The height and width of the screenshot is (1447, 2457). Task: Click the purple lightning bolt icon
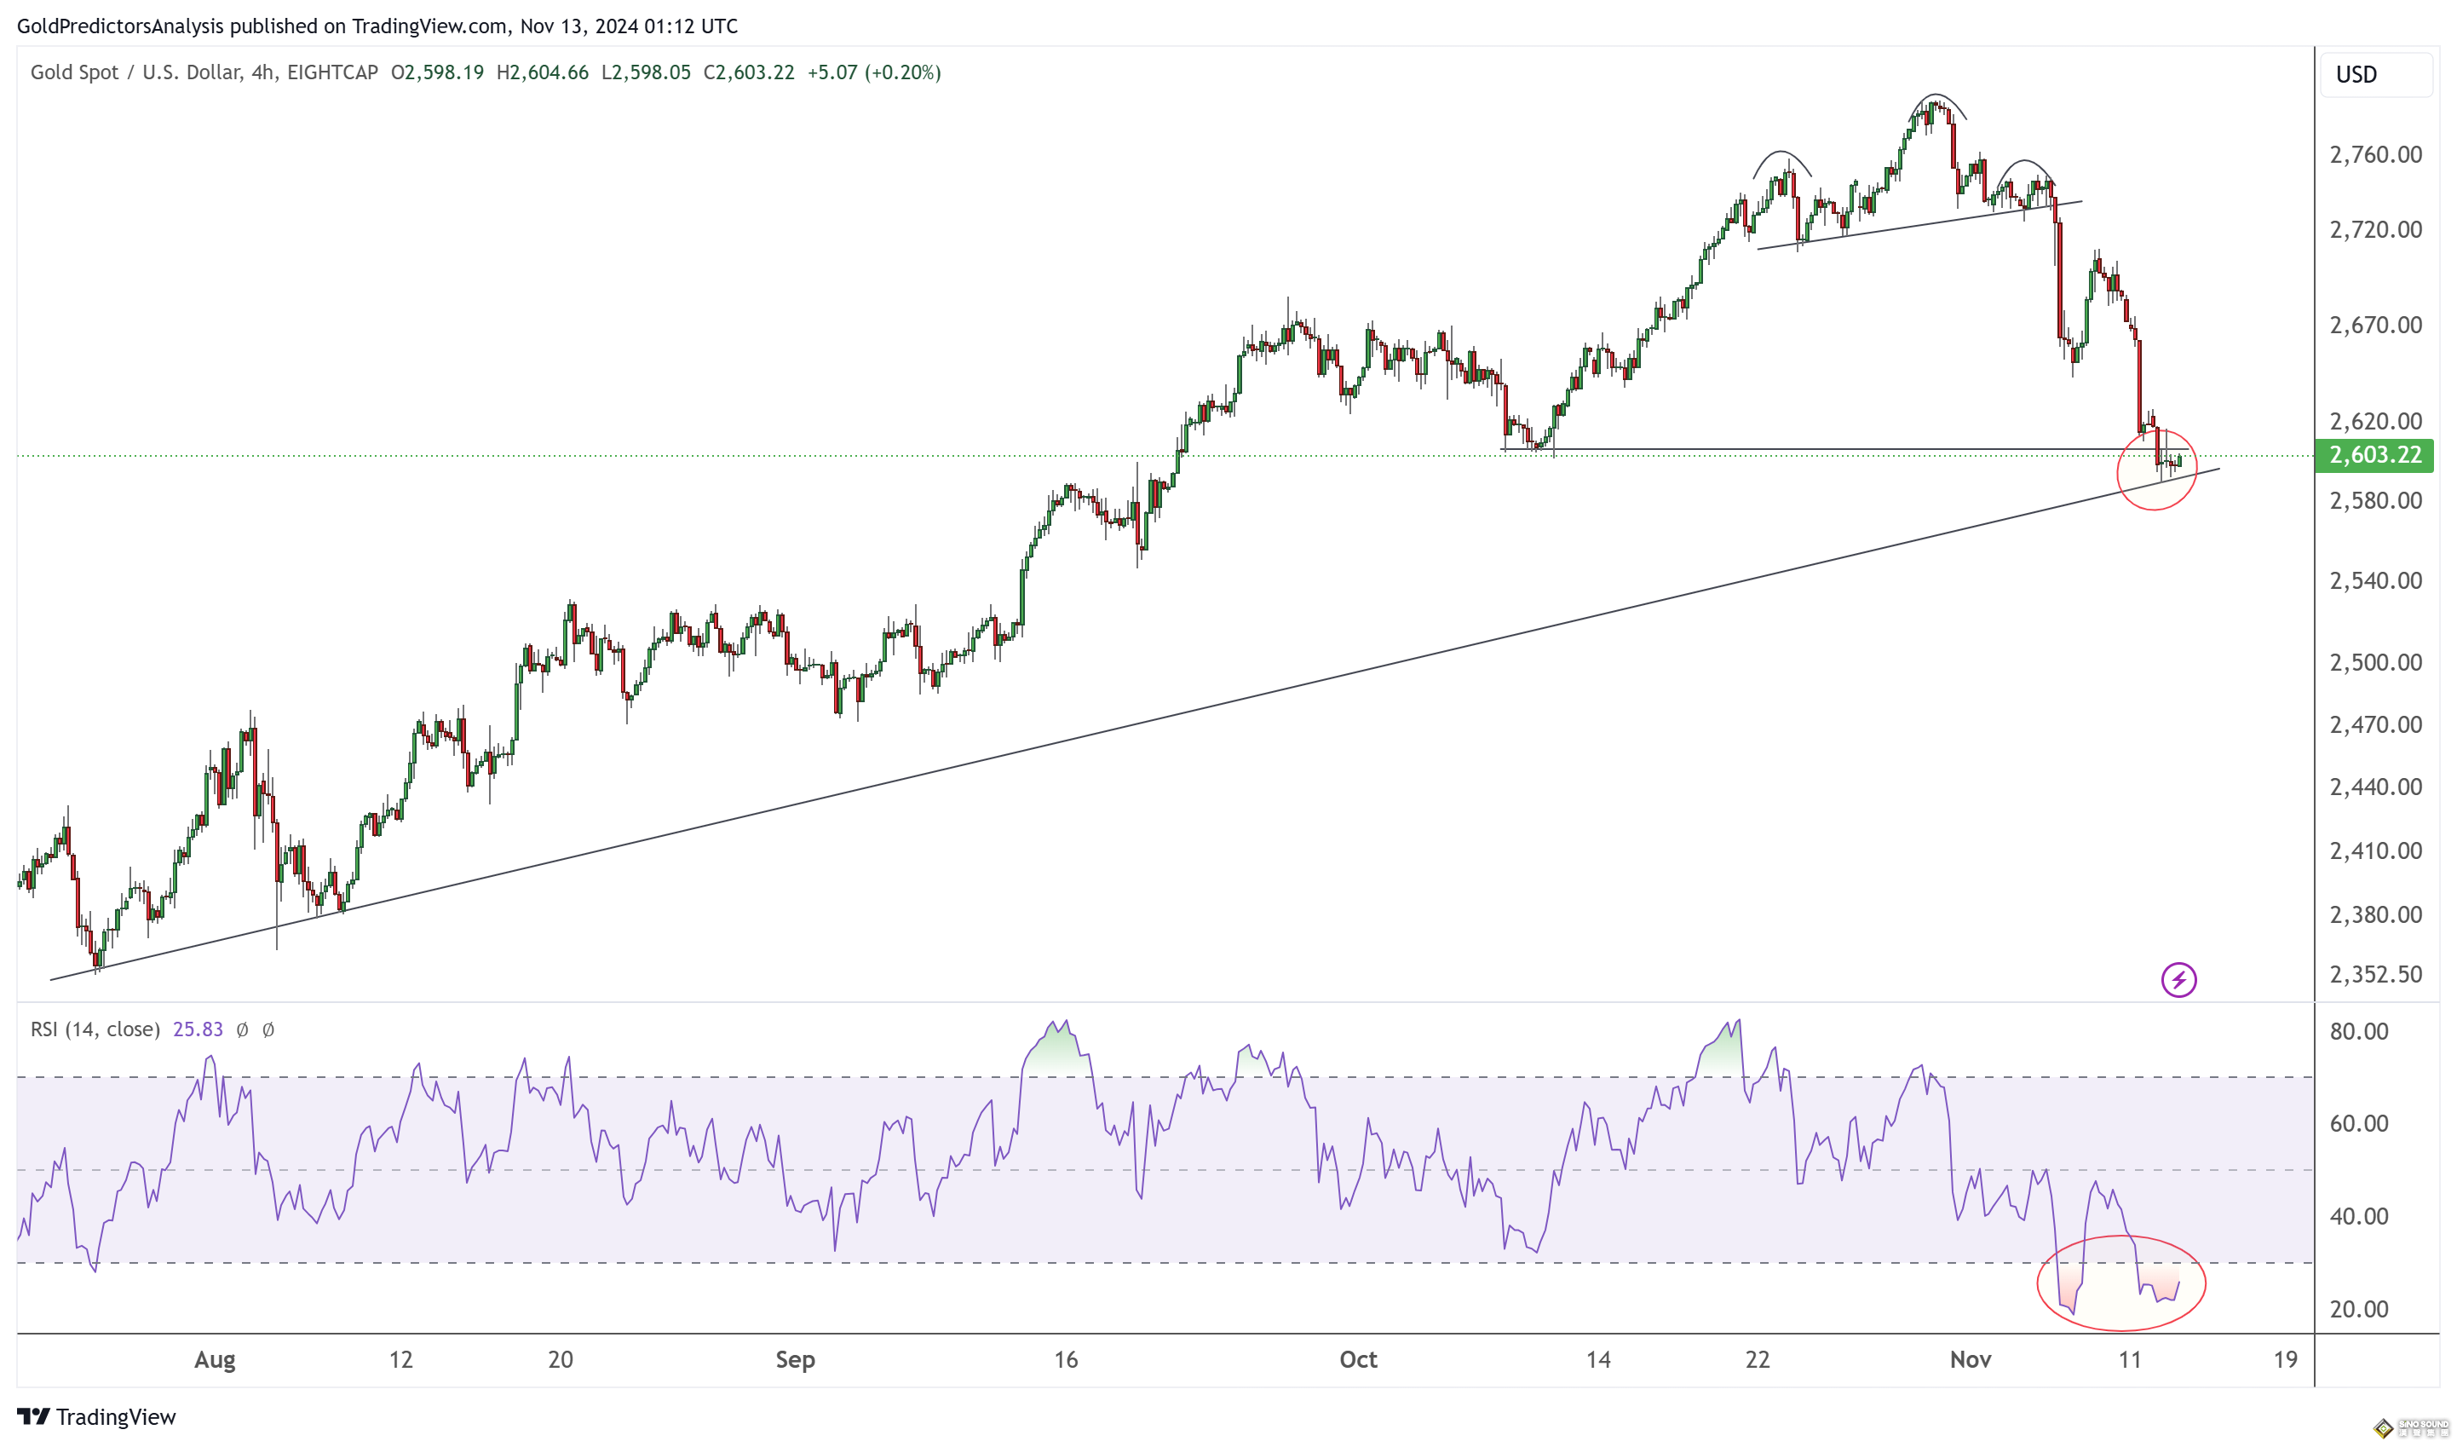click(x=2178, y=979)
